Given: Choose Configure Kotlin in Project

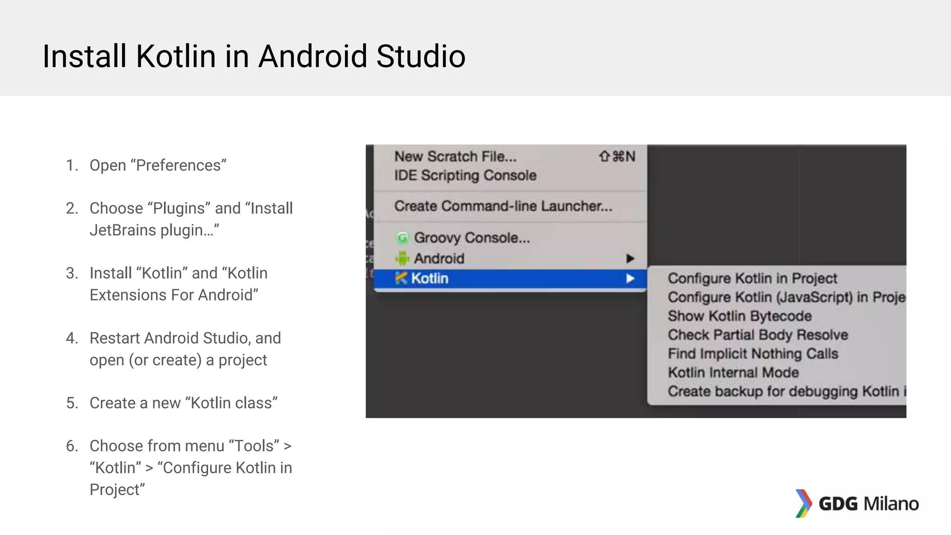Looking at the screenshot, I should coord(777,278).
